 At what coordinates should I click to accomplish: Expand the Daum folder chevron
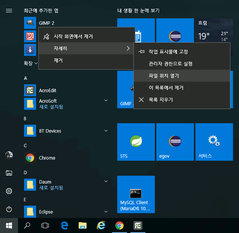(x=106, y=182)
